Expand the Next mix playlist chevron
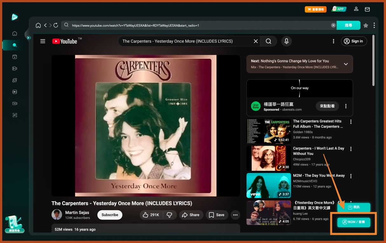The width and height of the screenshot is (386, 243). (x=346, y=64)
